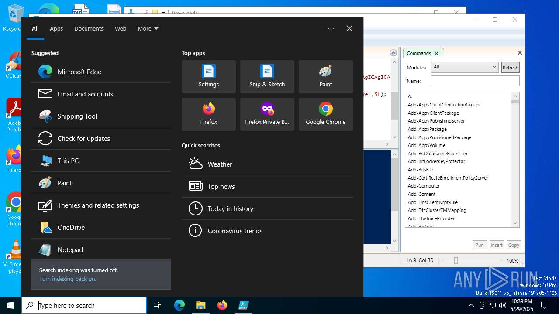
Task: Close the Commands tab
Action: point(436,53)
